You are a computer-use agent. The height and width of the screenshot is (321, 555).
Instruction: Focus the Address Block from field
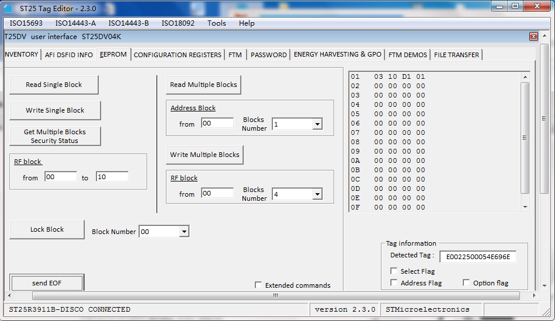point(217,123)
